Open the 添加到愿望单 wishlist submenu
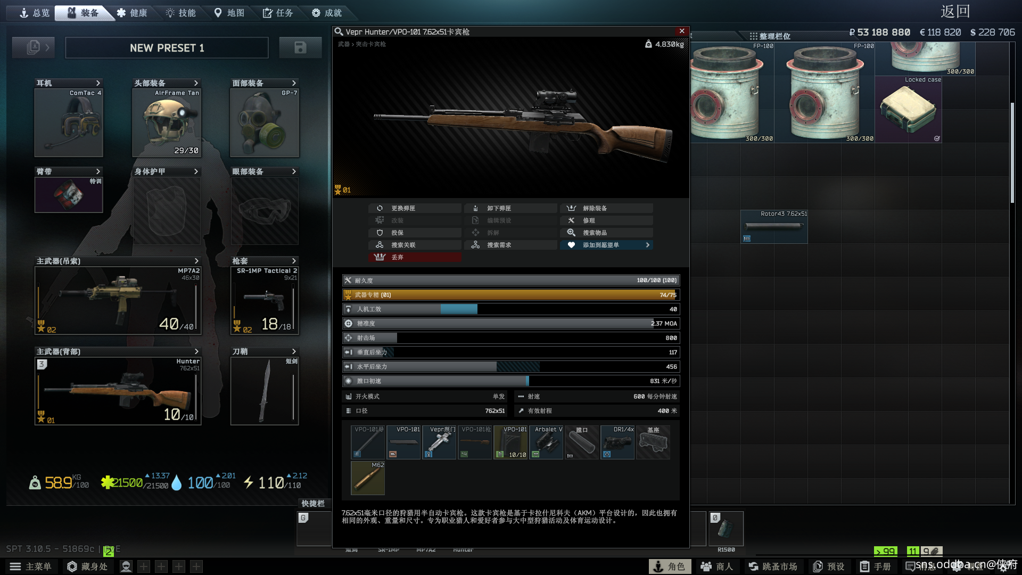Screen dimensions: 1022x575 [x=606, y=245]
